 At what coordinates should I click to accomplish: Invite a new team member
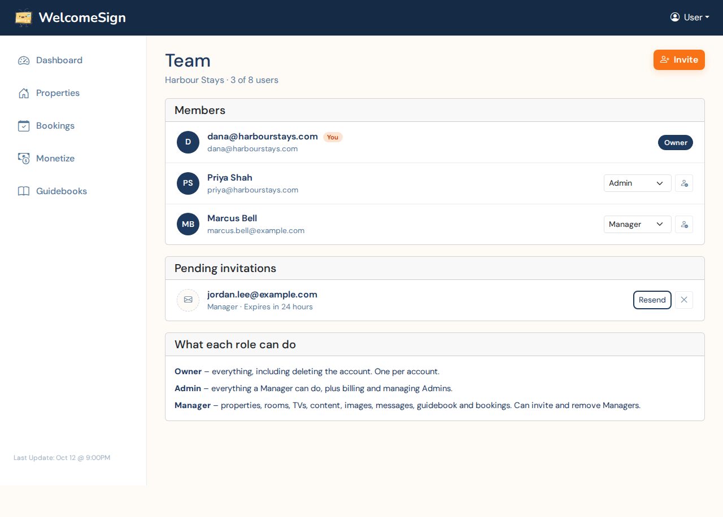(x=679, y=60)
